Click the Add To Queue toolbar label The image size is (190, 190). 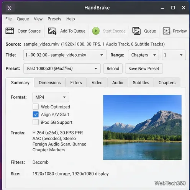point(73,31)
